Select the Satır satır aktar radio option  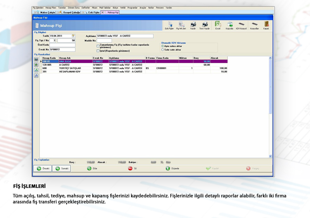163,50
